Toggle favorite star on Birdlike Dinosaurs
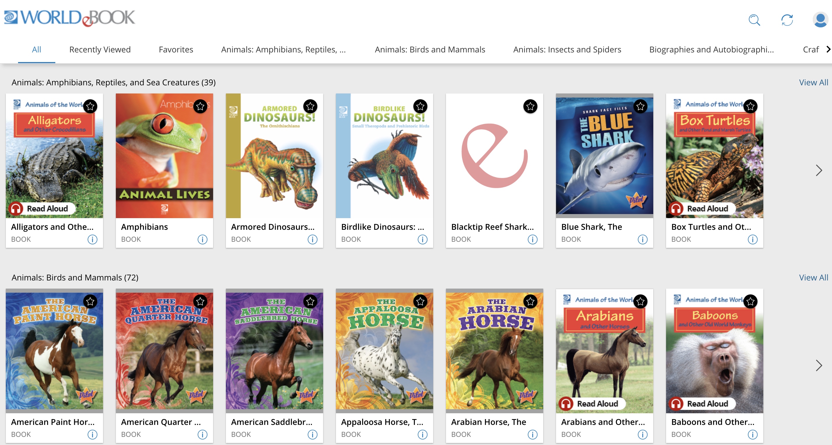 [420, 106]
